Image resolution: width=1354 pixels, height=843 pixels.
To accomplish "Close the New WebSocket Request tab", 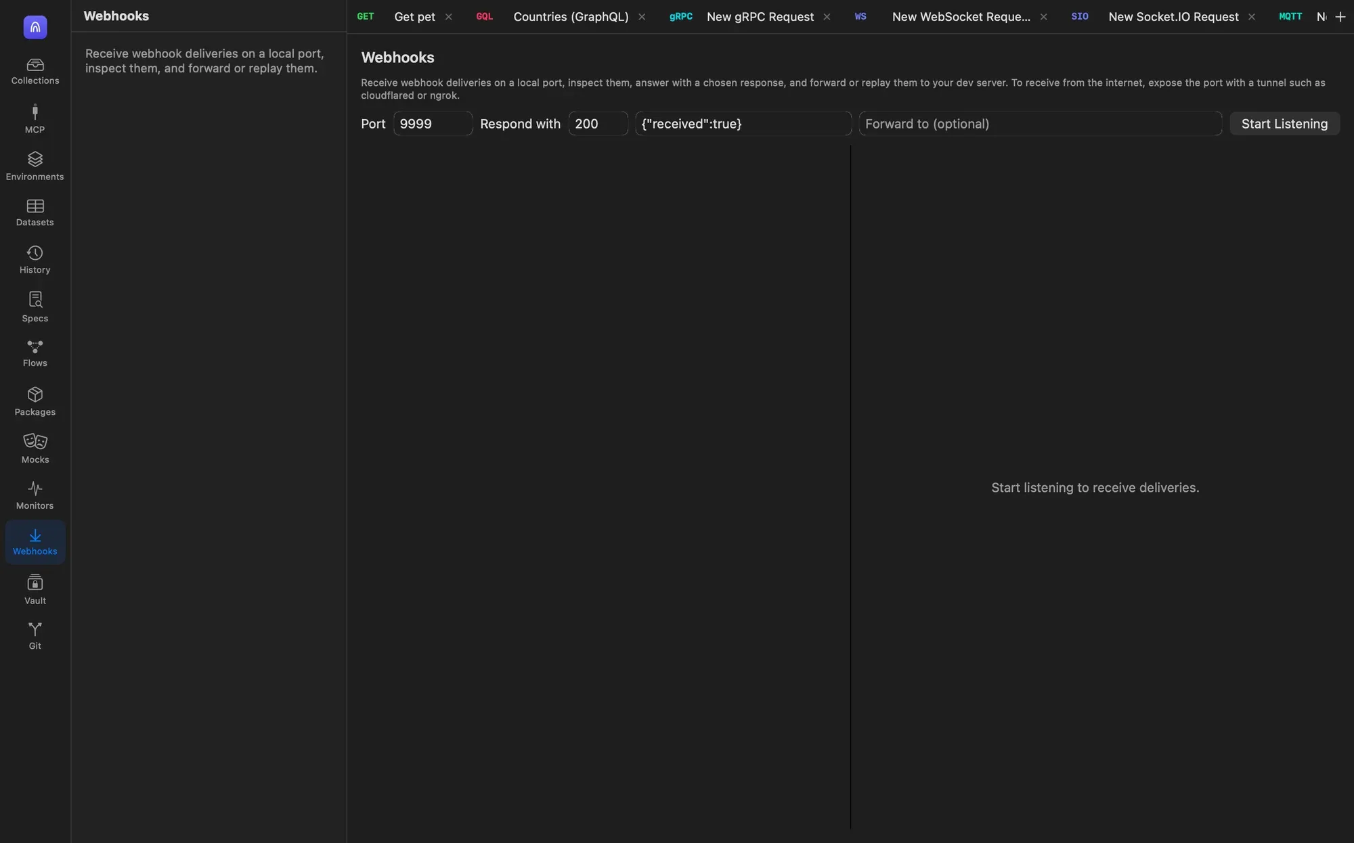I will pyautogui.click(x=1043, y=17).
